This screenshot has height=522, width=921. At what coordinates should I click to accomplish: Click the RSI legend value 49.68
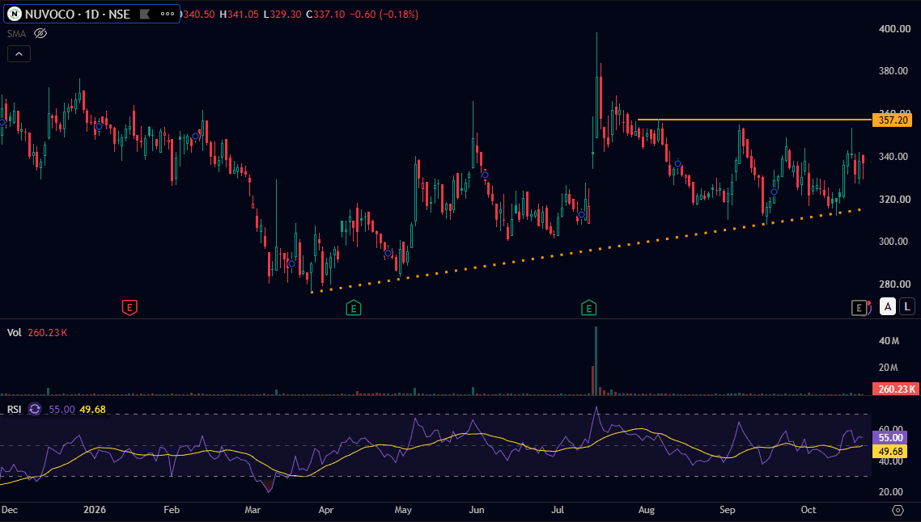93,410
